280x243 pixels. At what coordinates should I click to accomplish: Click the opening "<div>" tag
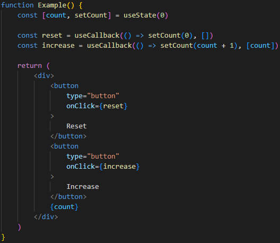tap(44, 76)
